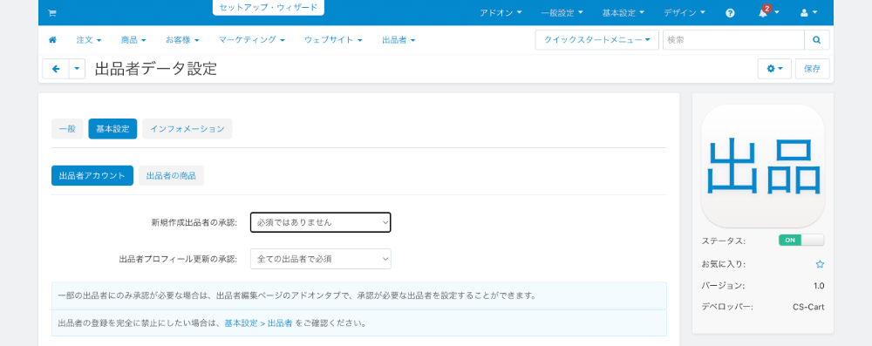872x346 pixels.
Task: Go to the home icon in navigation
Action: click(53, 40)
